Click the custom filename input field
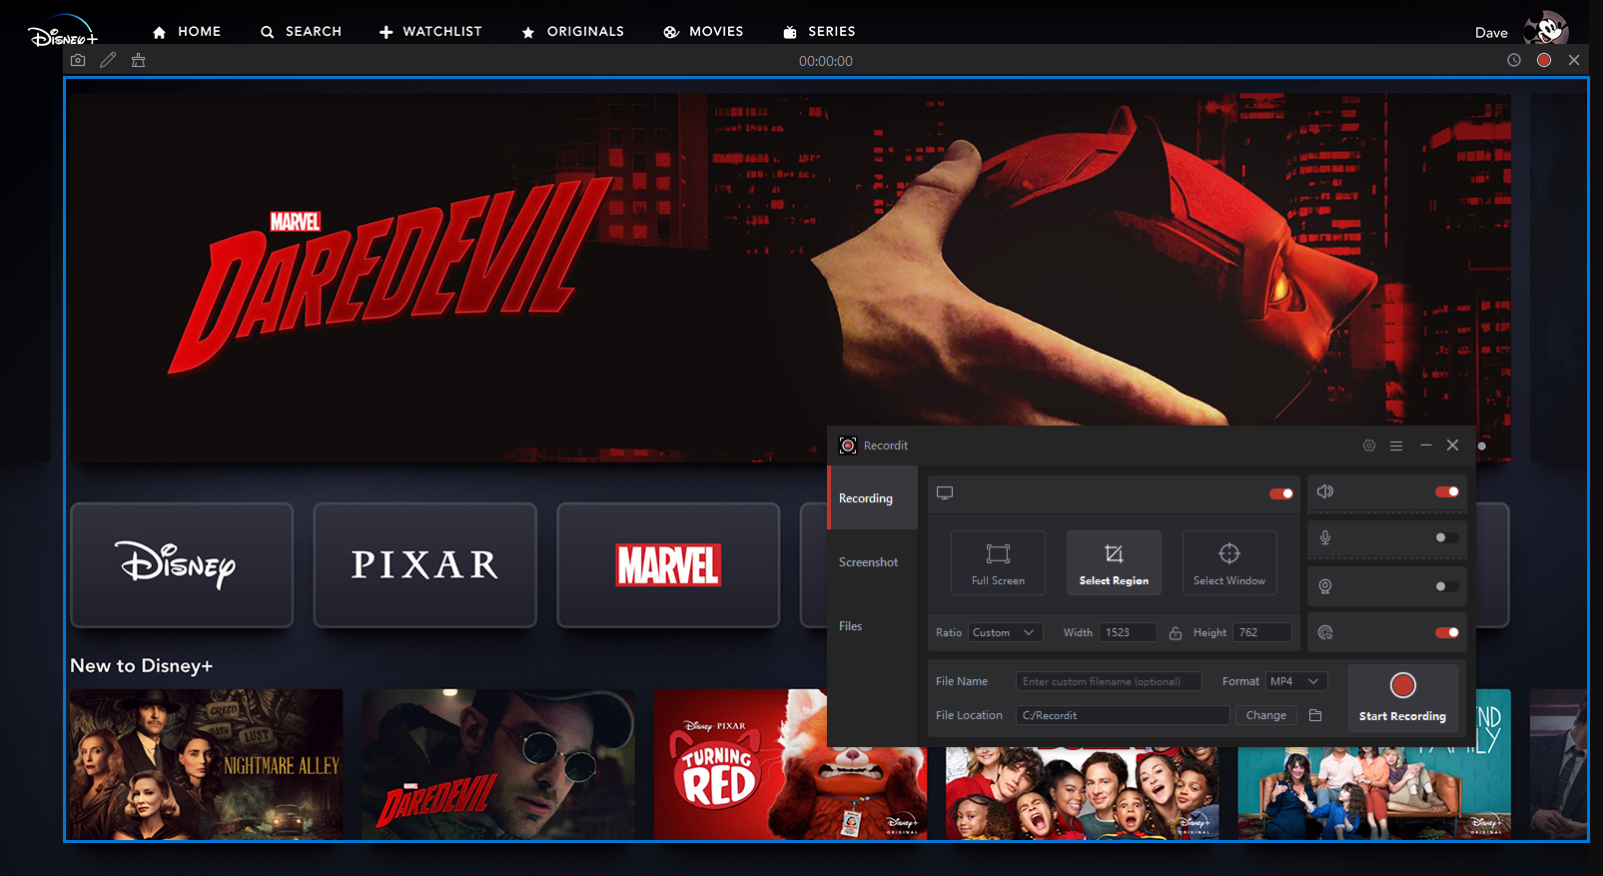The height and width of the screenshot is (876, 1603). point(1109,681)
